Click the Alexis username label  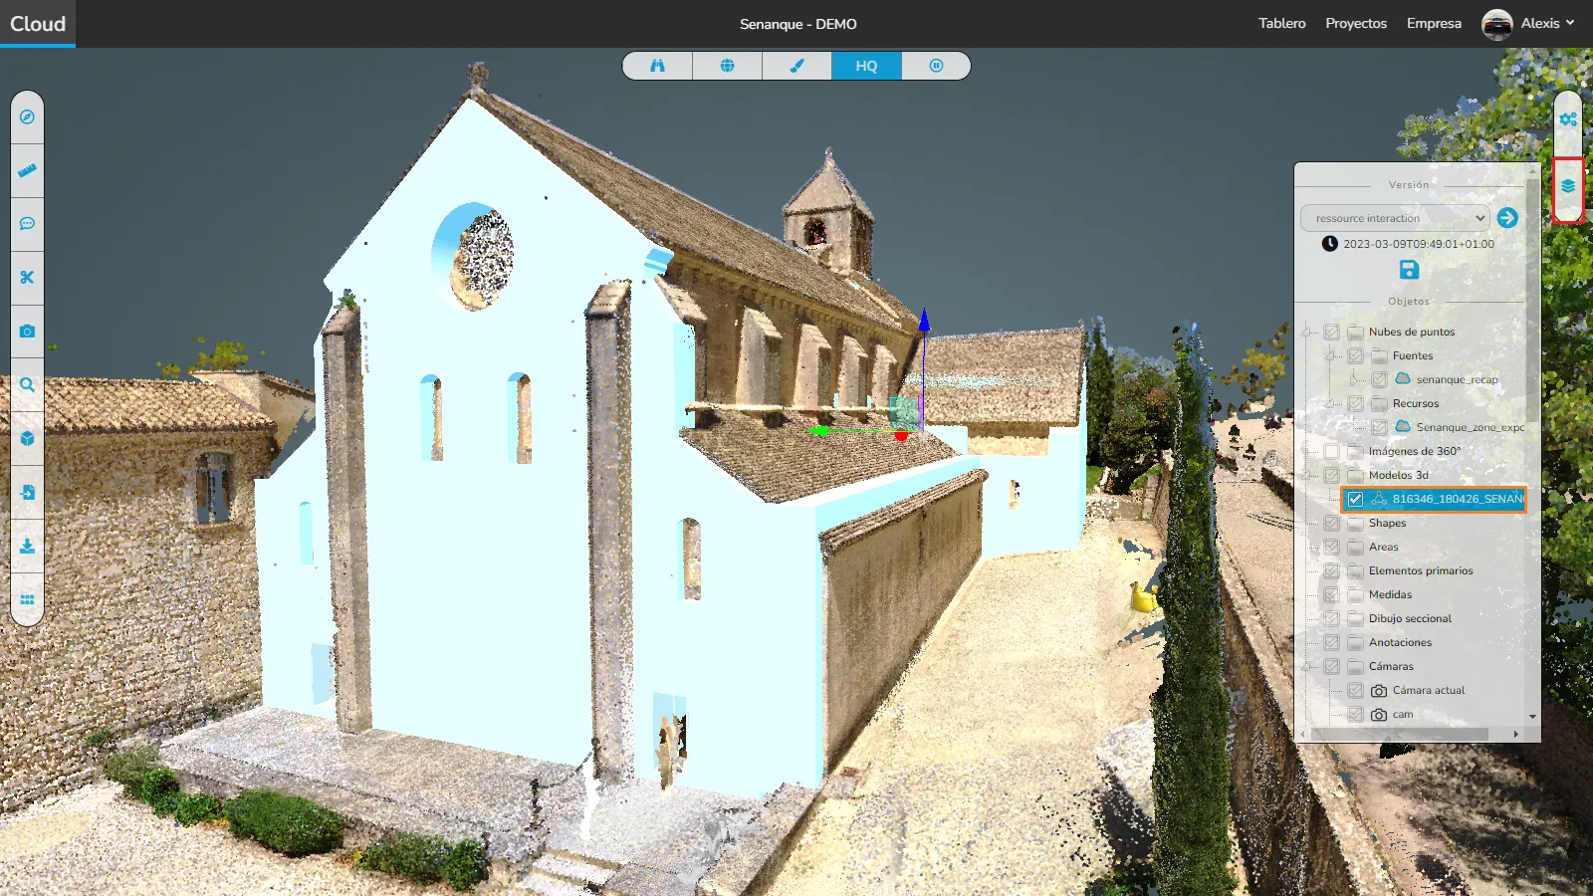[1540, 23]
